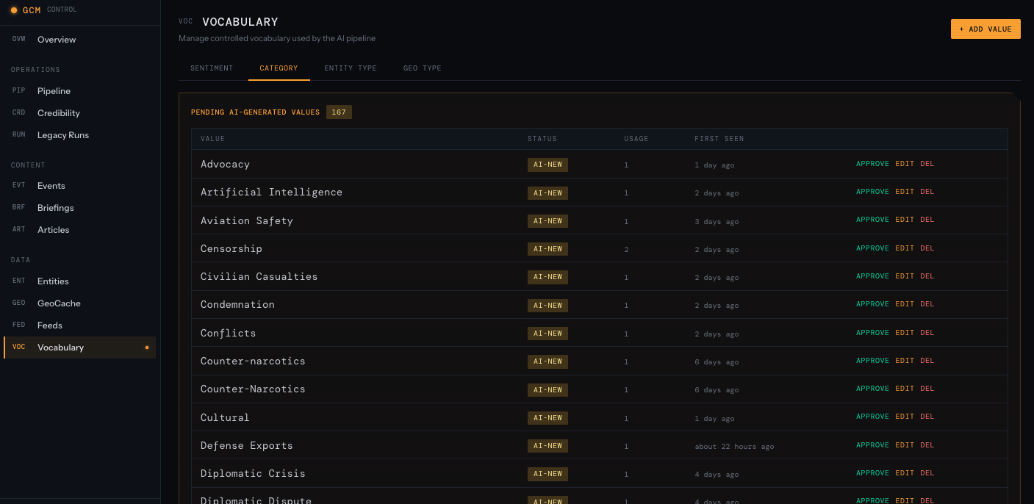
Task: Approve the Advocacy value
Action: (872, 164)
